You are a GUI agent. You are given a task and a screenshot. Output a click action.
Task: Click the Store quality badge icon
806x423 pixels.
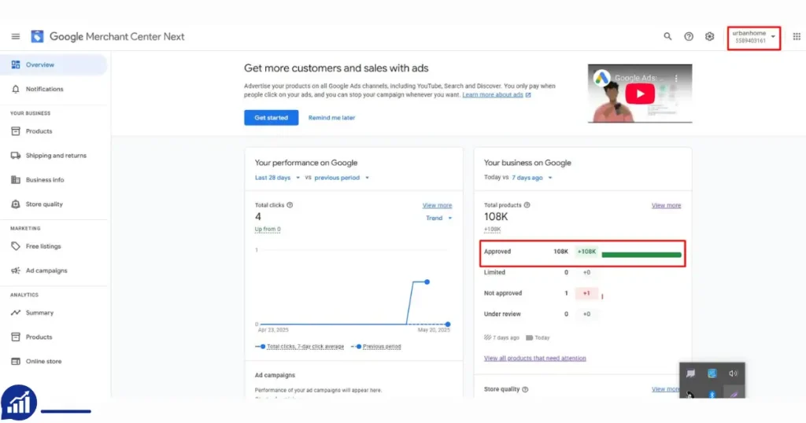[16, 204]
